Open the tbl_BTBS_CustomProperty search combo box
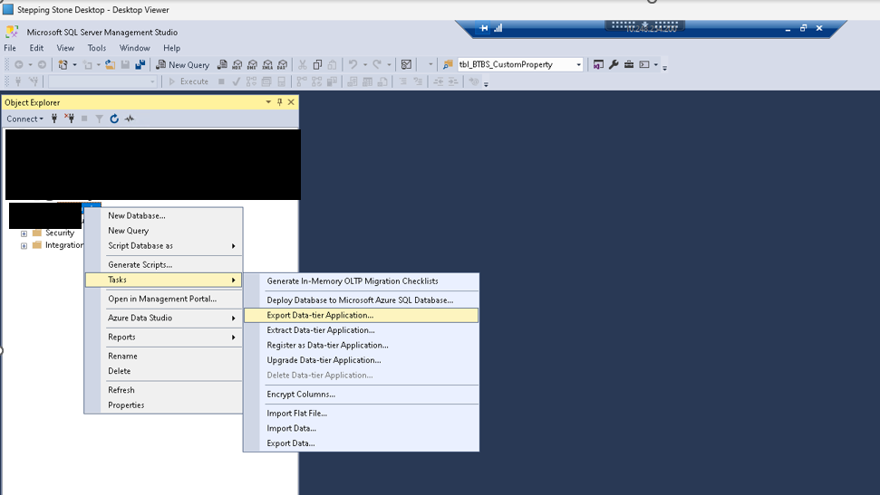 tap(520, 64)
